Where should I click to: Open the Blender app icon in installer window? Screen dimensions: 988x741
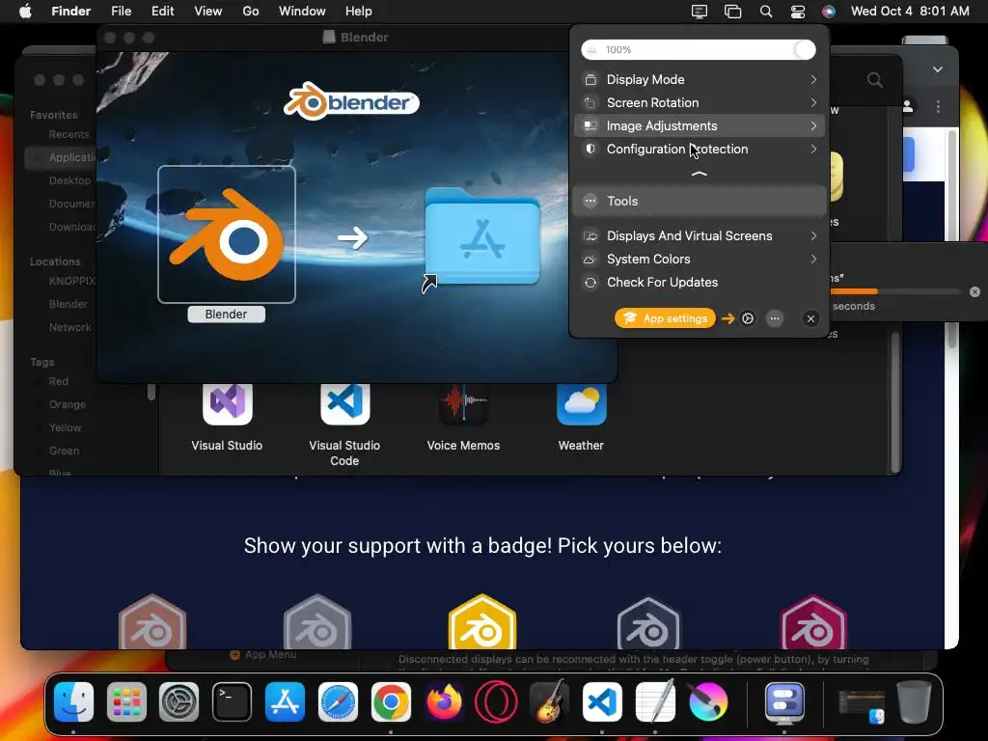(x=227, y=234)
